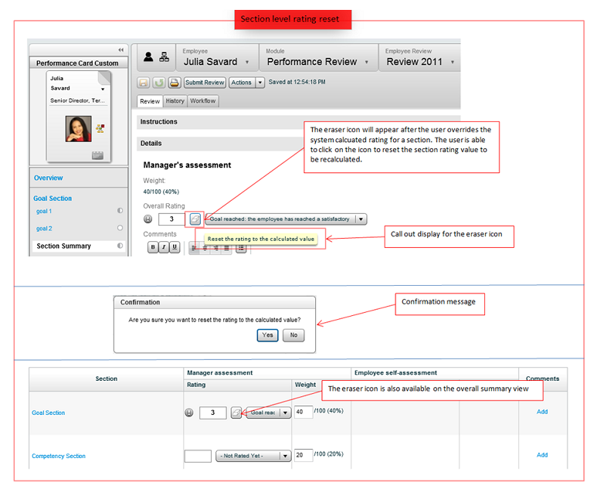Click the round rating icon beside Overall Rating

(148, 219)
